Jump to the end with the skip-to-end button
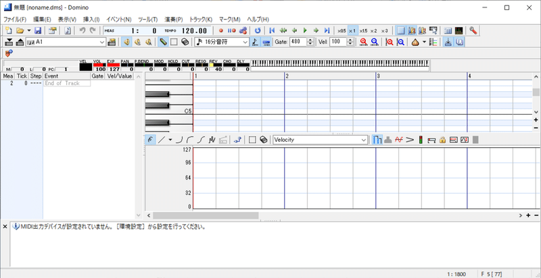The image size is (541, 278). (x=327, y=30)
